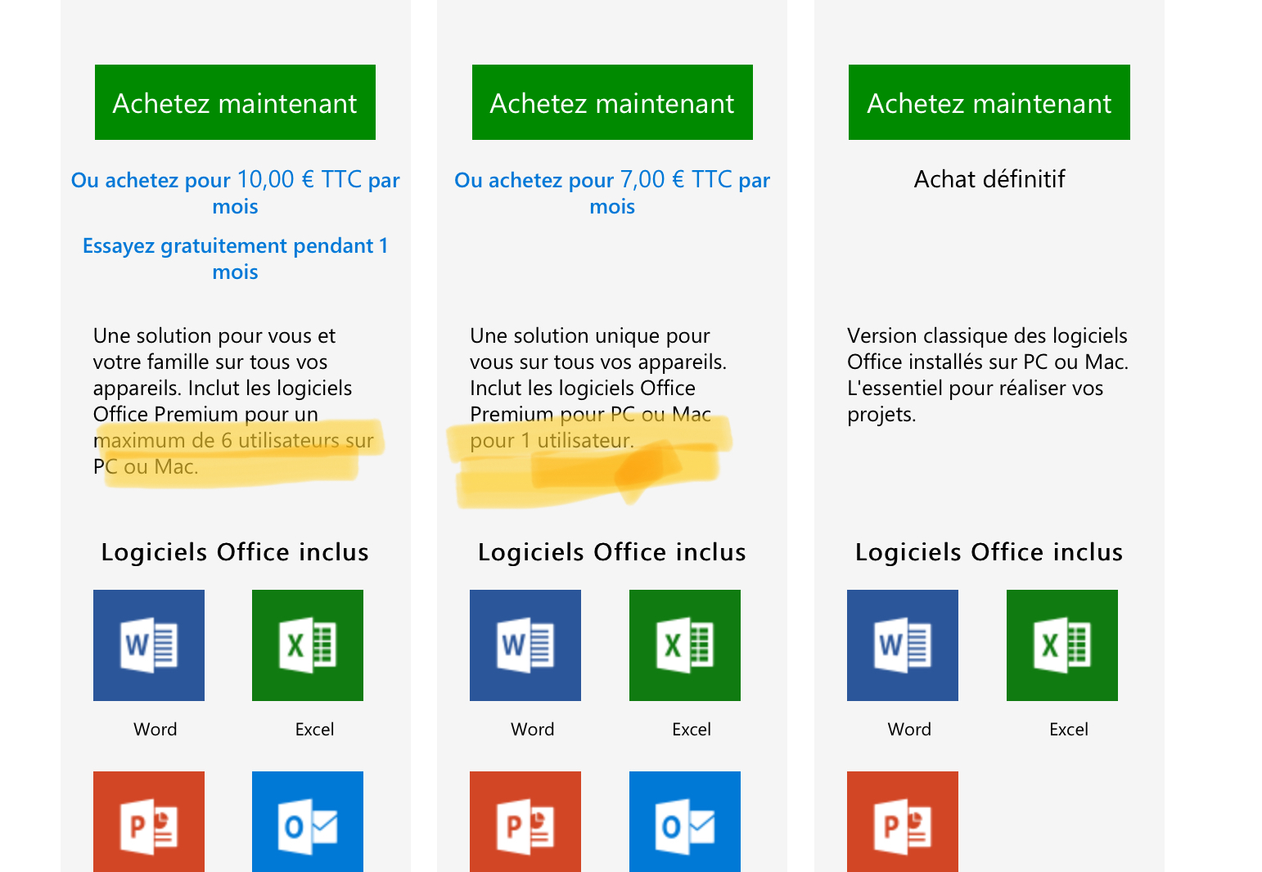Click the 6 utilisateurs description paragraph
The width and height of the screenshot is (1262, 872).
coord(234,401)
